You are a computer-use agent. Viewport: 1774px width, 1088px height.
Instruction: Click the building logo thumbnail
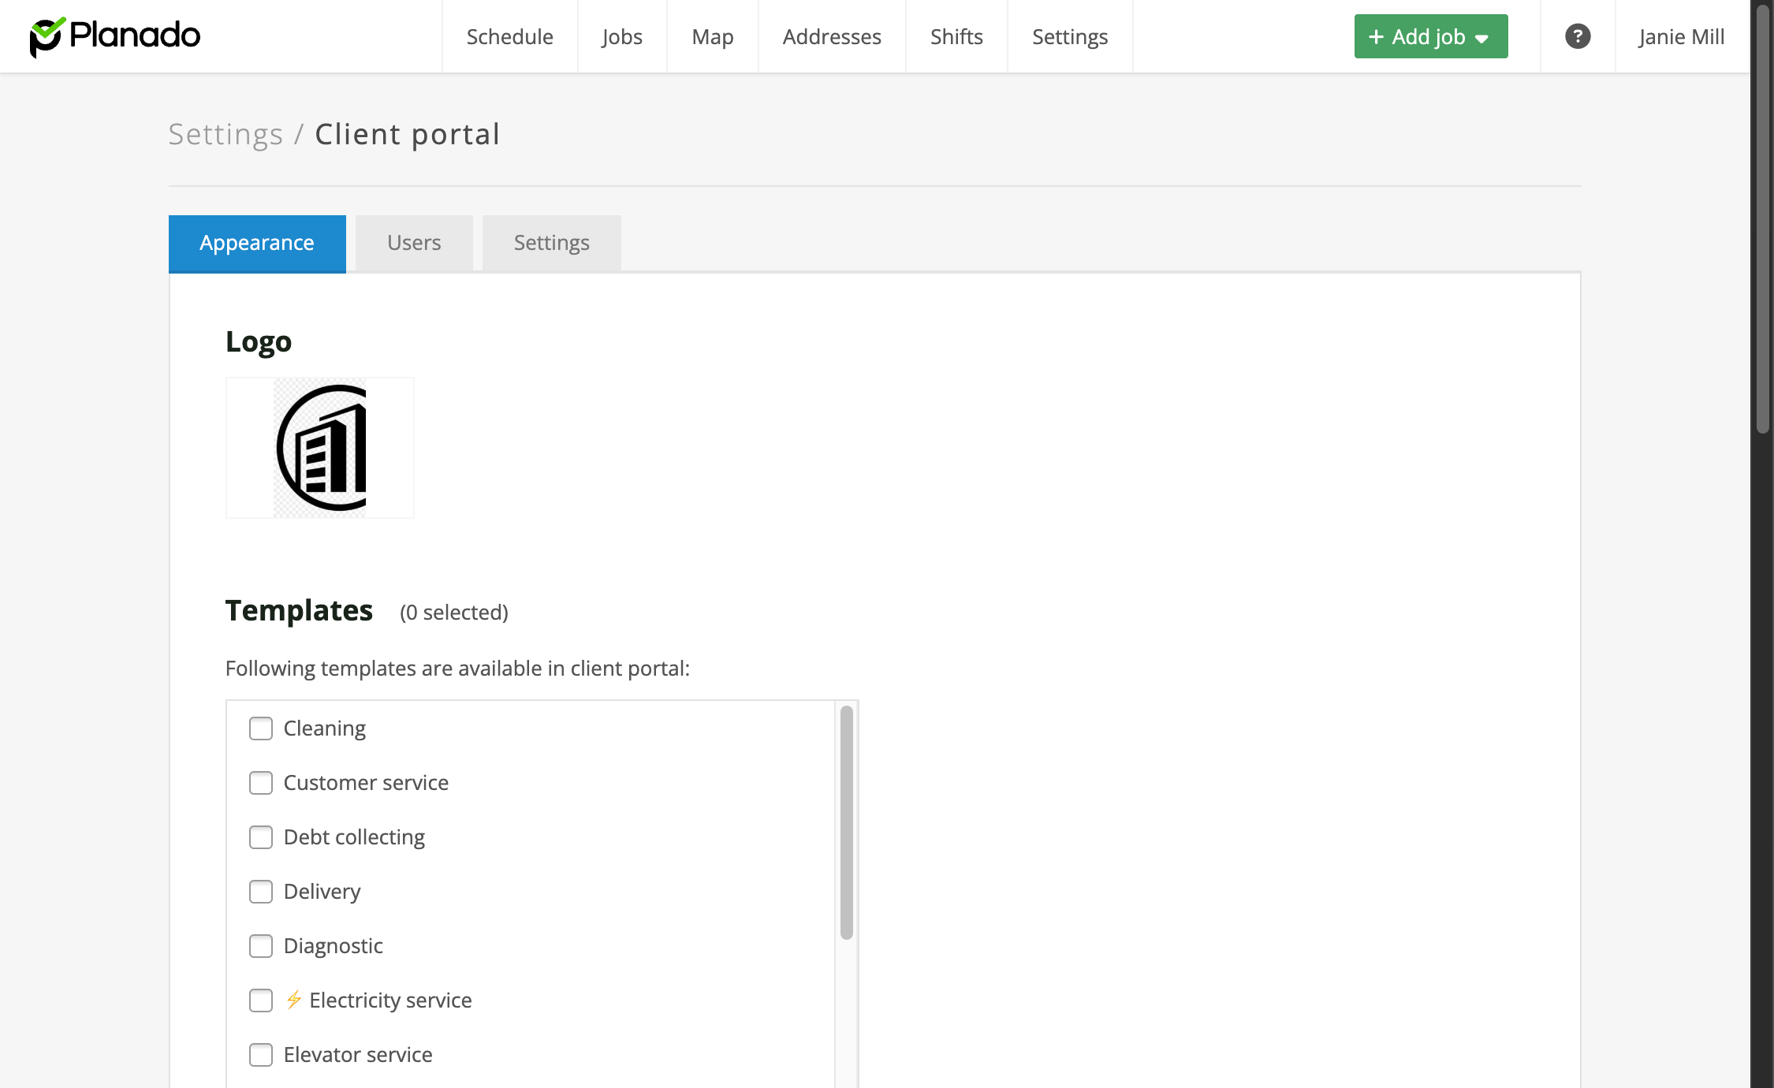[x=320, y=448]
